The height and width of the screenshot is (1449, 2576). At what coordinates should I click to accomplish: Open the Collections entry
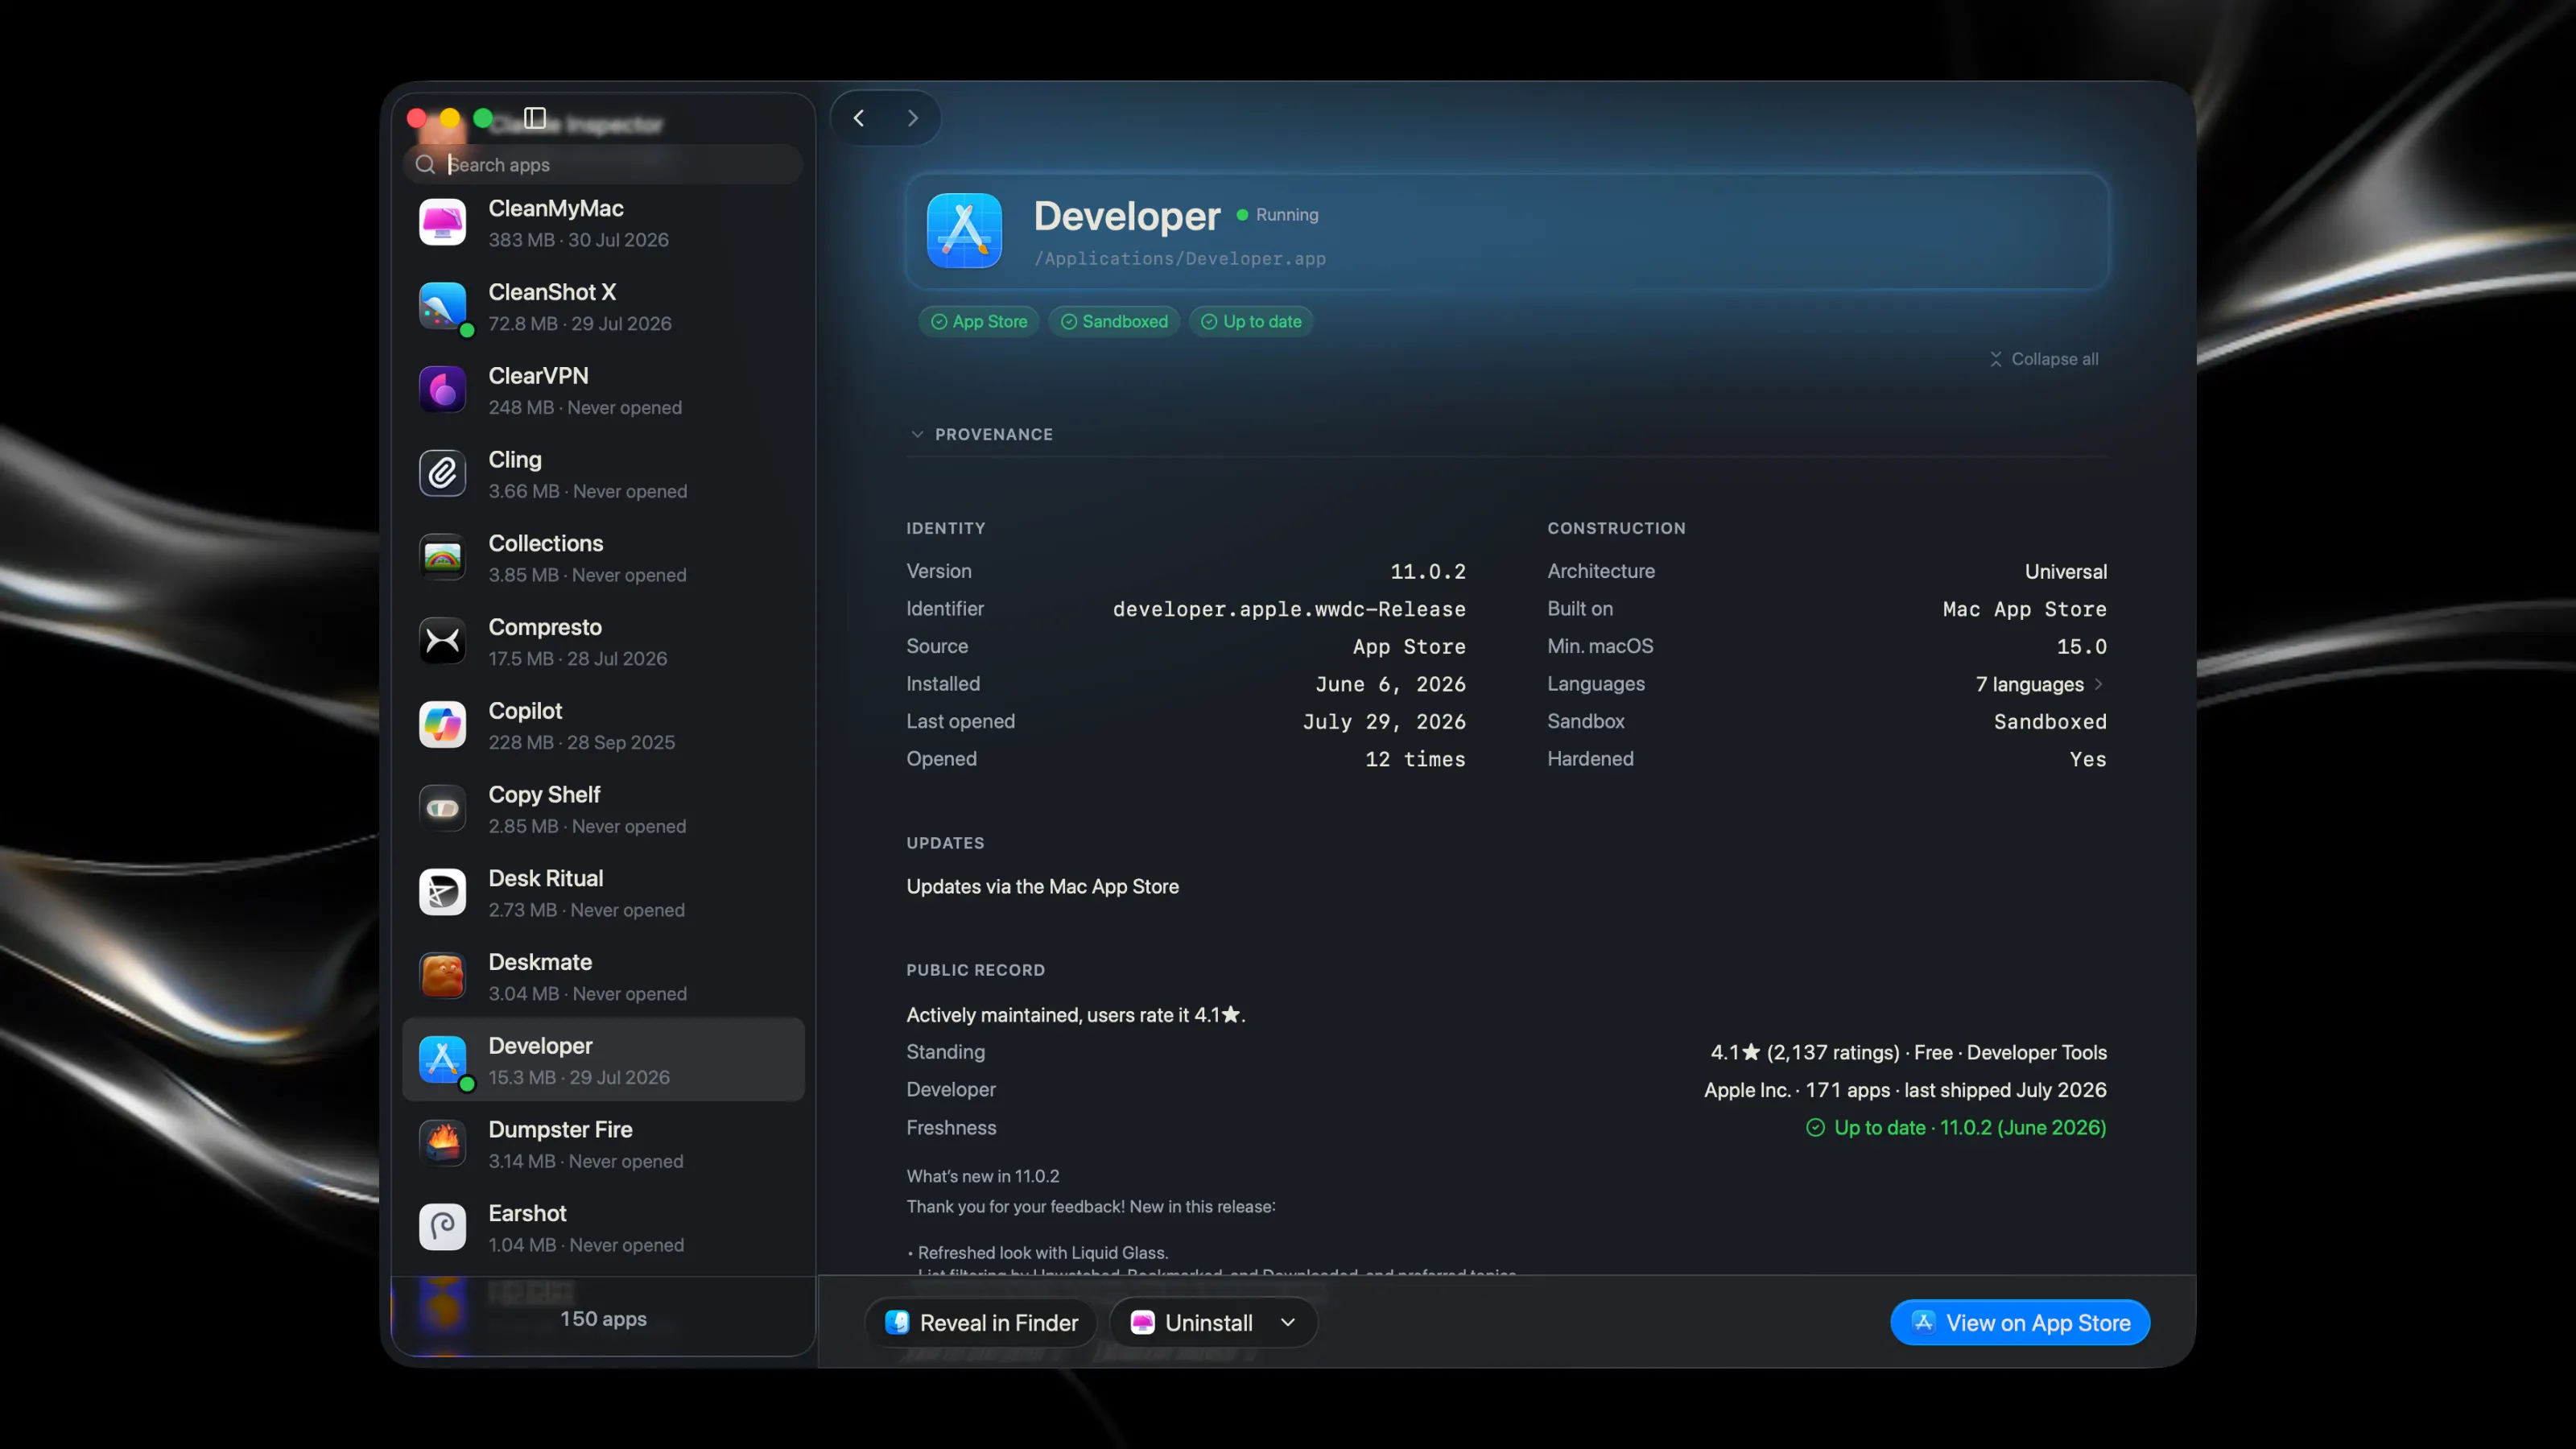(603, 558)
